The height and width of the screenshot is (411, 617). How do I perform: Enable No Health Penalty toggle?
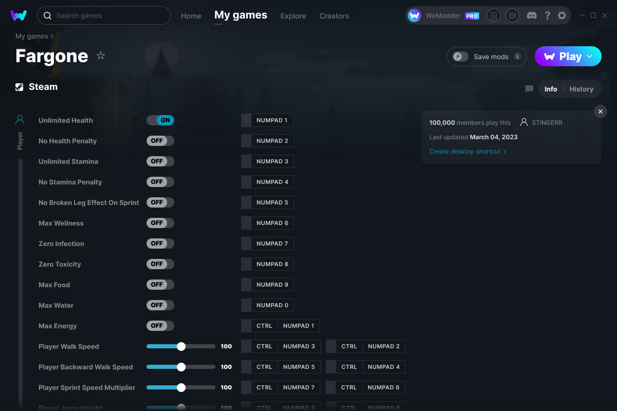[x=160, y=141]
